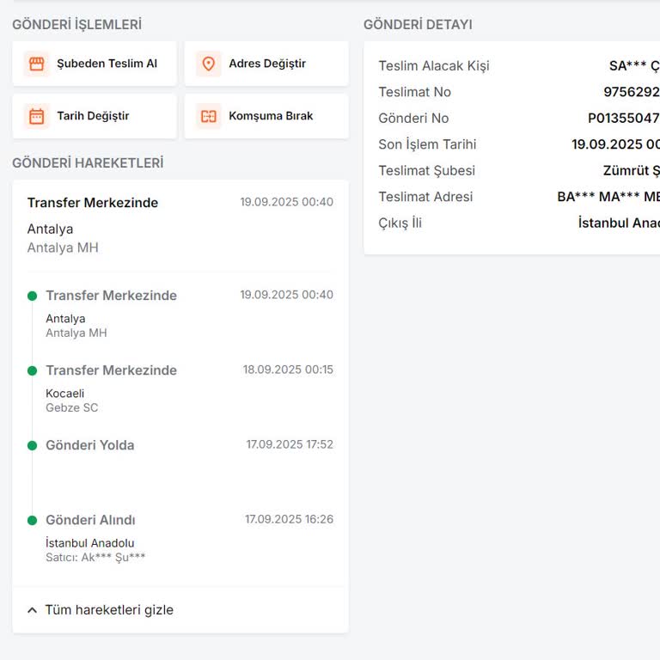Viewport: 660px width, 660px height.
Task: Click the calendar icon for Tarih Değiştir
Action: [36, 116]
